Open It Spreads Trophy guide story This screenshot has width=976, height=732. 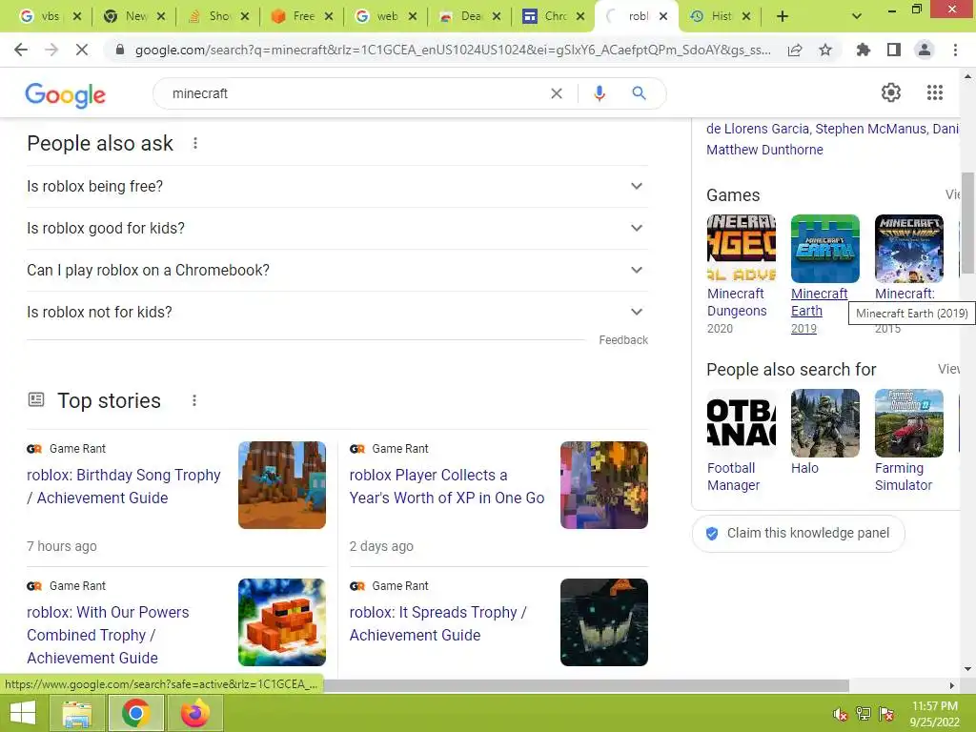[437, 623]
